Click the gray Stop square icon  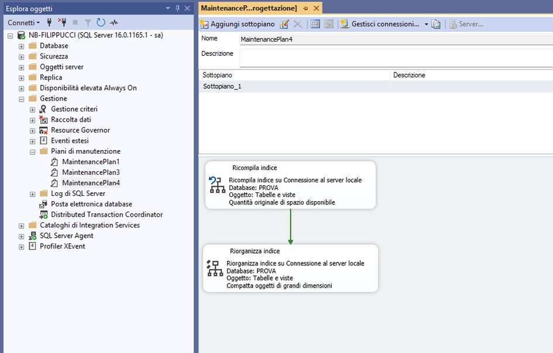pos(75,23)
